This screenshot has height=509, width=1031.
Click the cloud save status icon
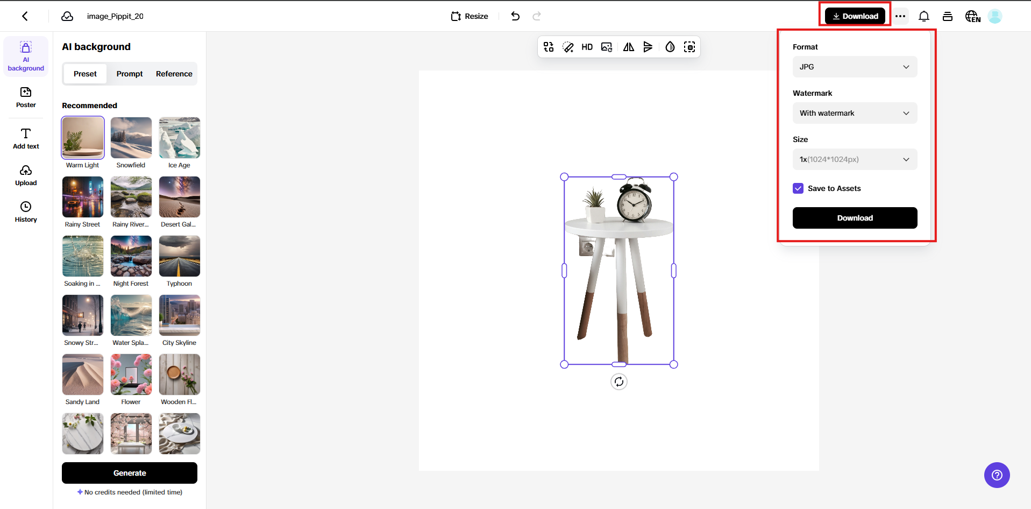tap(67, 16)
